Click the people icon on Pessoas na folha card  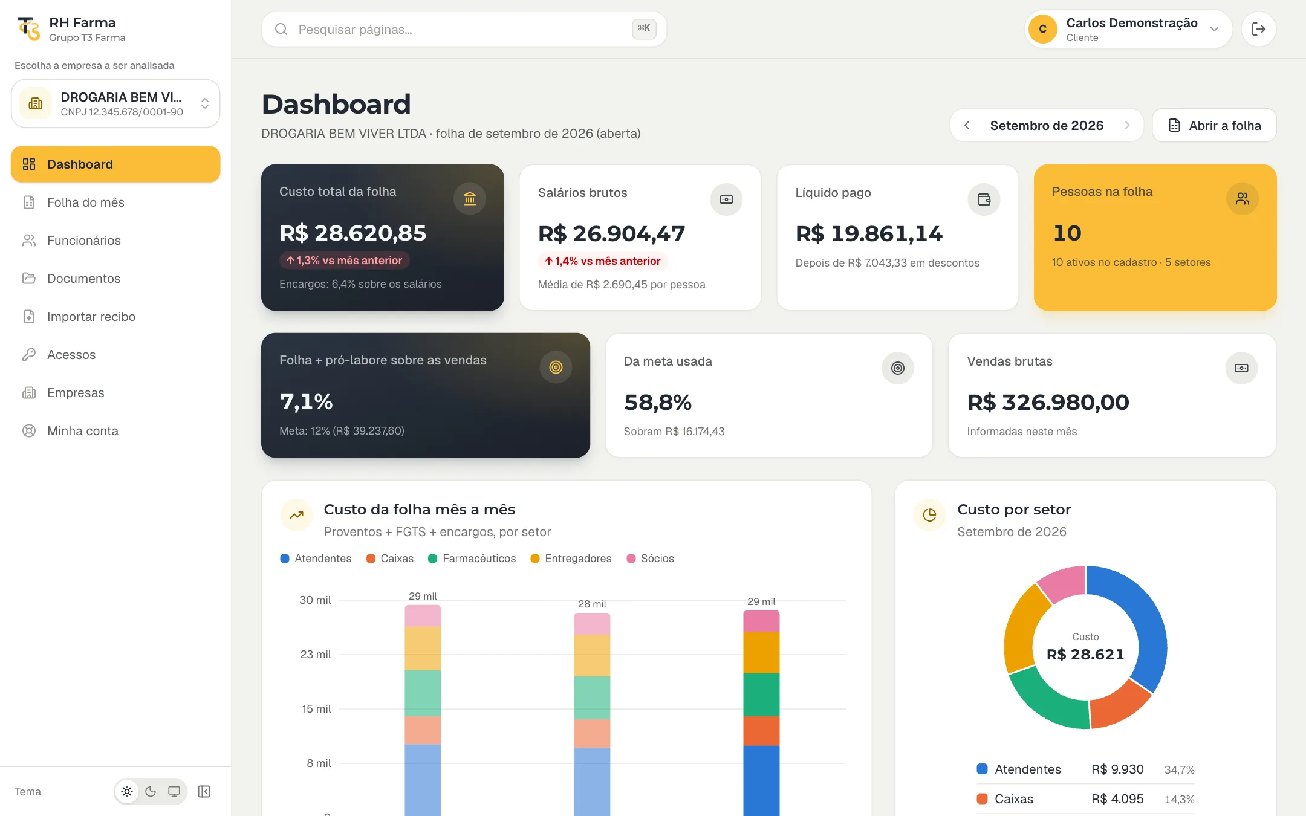click(x=1242, y=198)
